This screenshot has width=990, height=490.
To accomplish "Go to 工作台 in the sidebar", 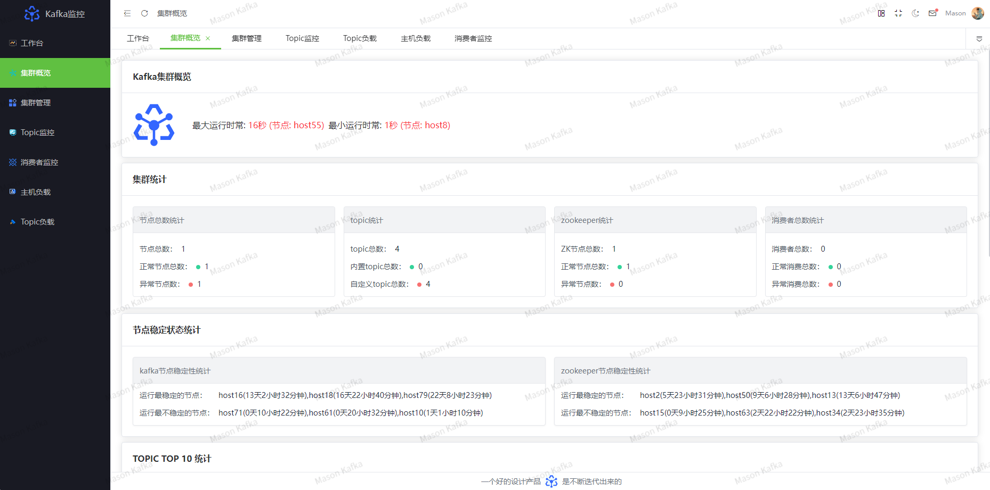I will [32, 43].
